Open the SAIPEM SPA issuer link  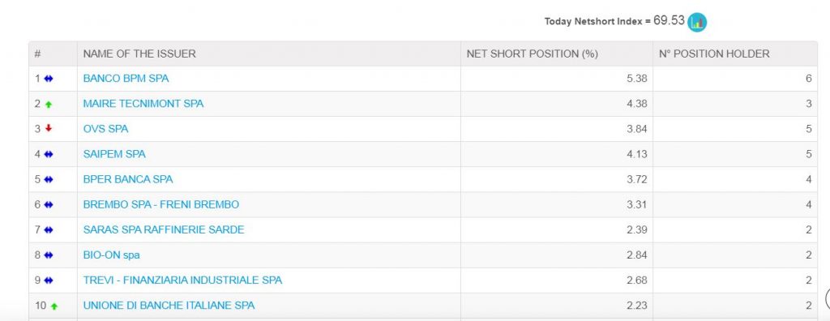[x=113, y=154]
